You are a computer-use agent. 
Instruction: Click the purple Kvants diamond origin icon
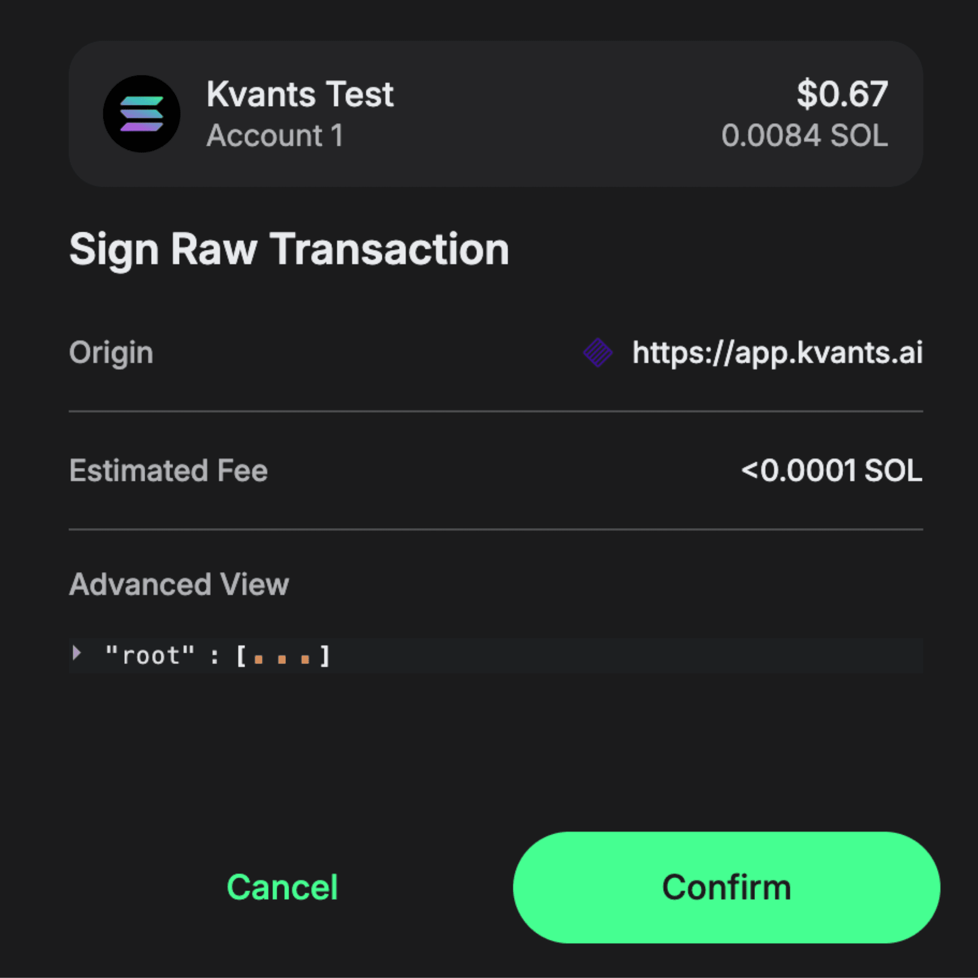[x=598, y=352]
